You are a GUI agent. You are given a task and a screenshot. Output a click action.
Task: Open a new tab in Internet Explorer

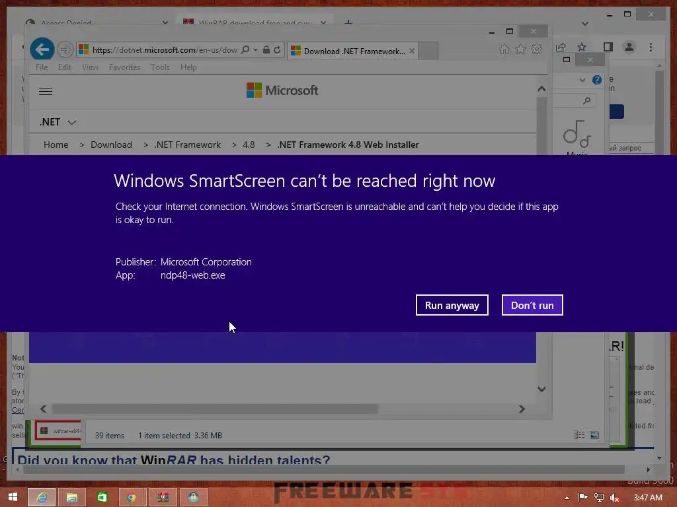(428, 51)
